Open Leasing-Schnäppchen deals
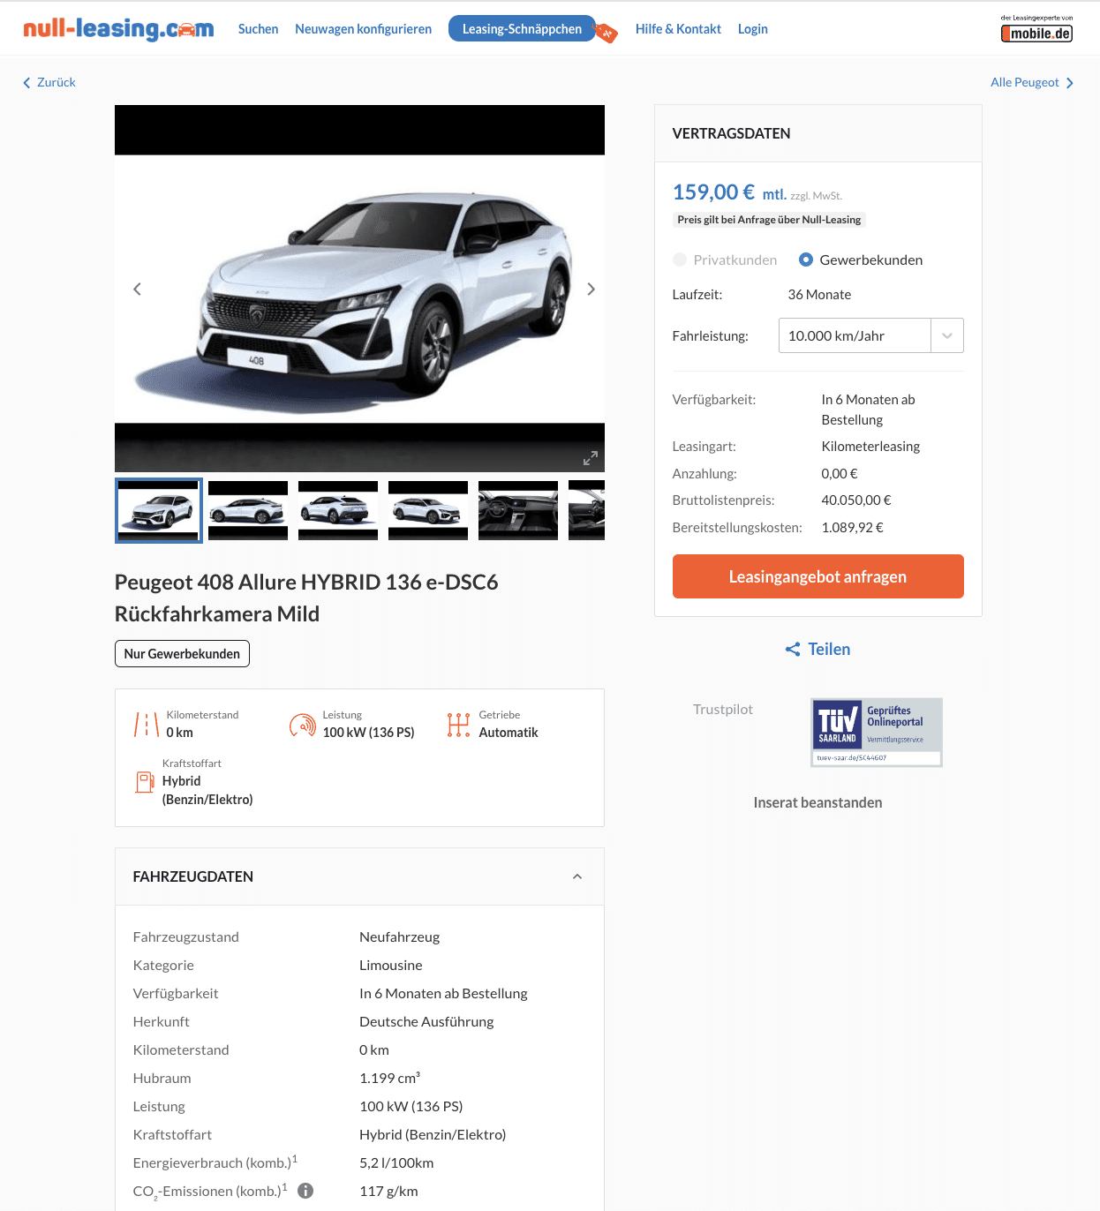Viewport: 1100px width, 1211px height. (x=522, y=29)
